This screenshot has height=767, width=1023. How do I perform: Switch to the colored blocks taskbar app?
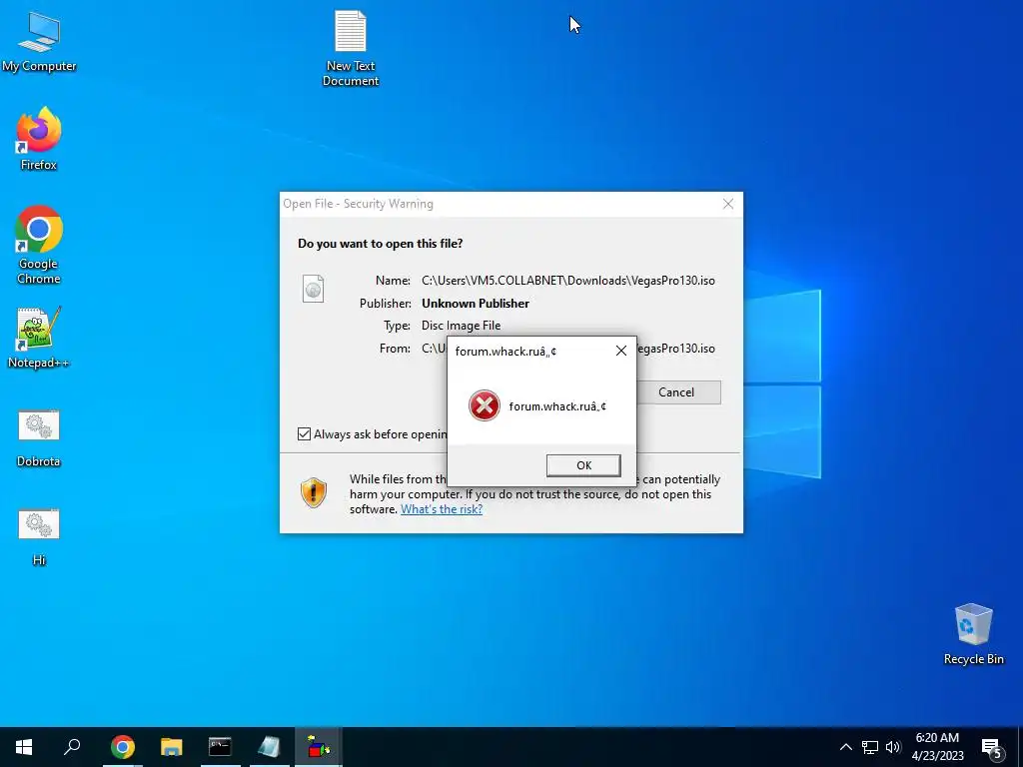[x=319, y=747]
